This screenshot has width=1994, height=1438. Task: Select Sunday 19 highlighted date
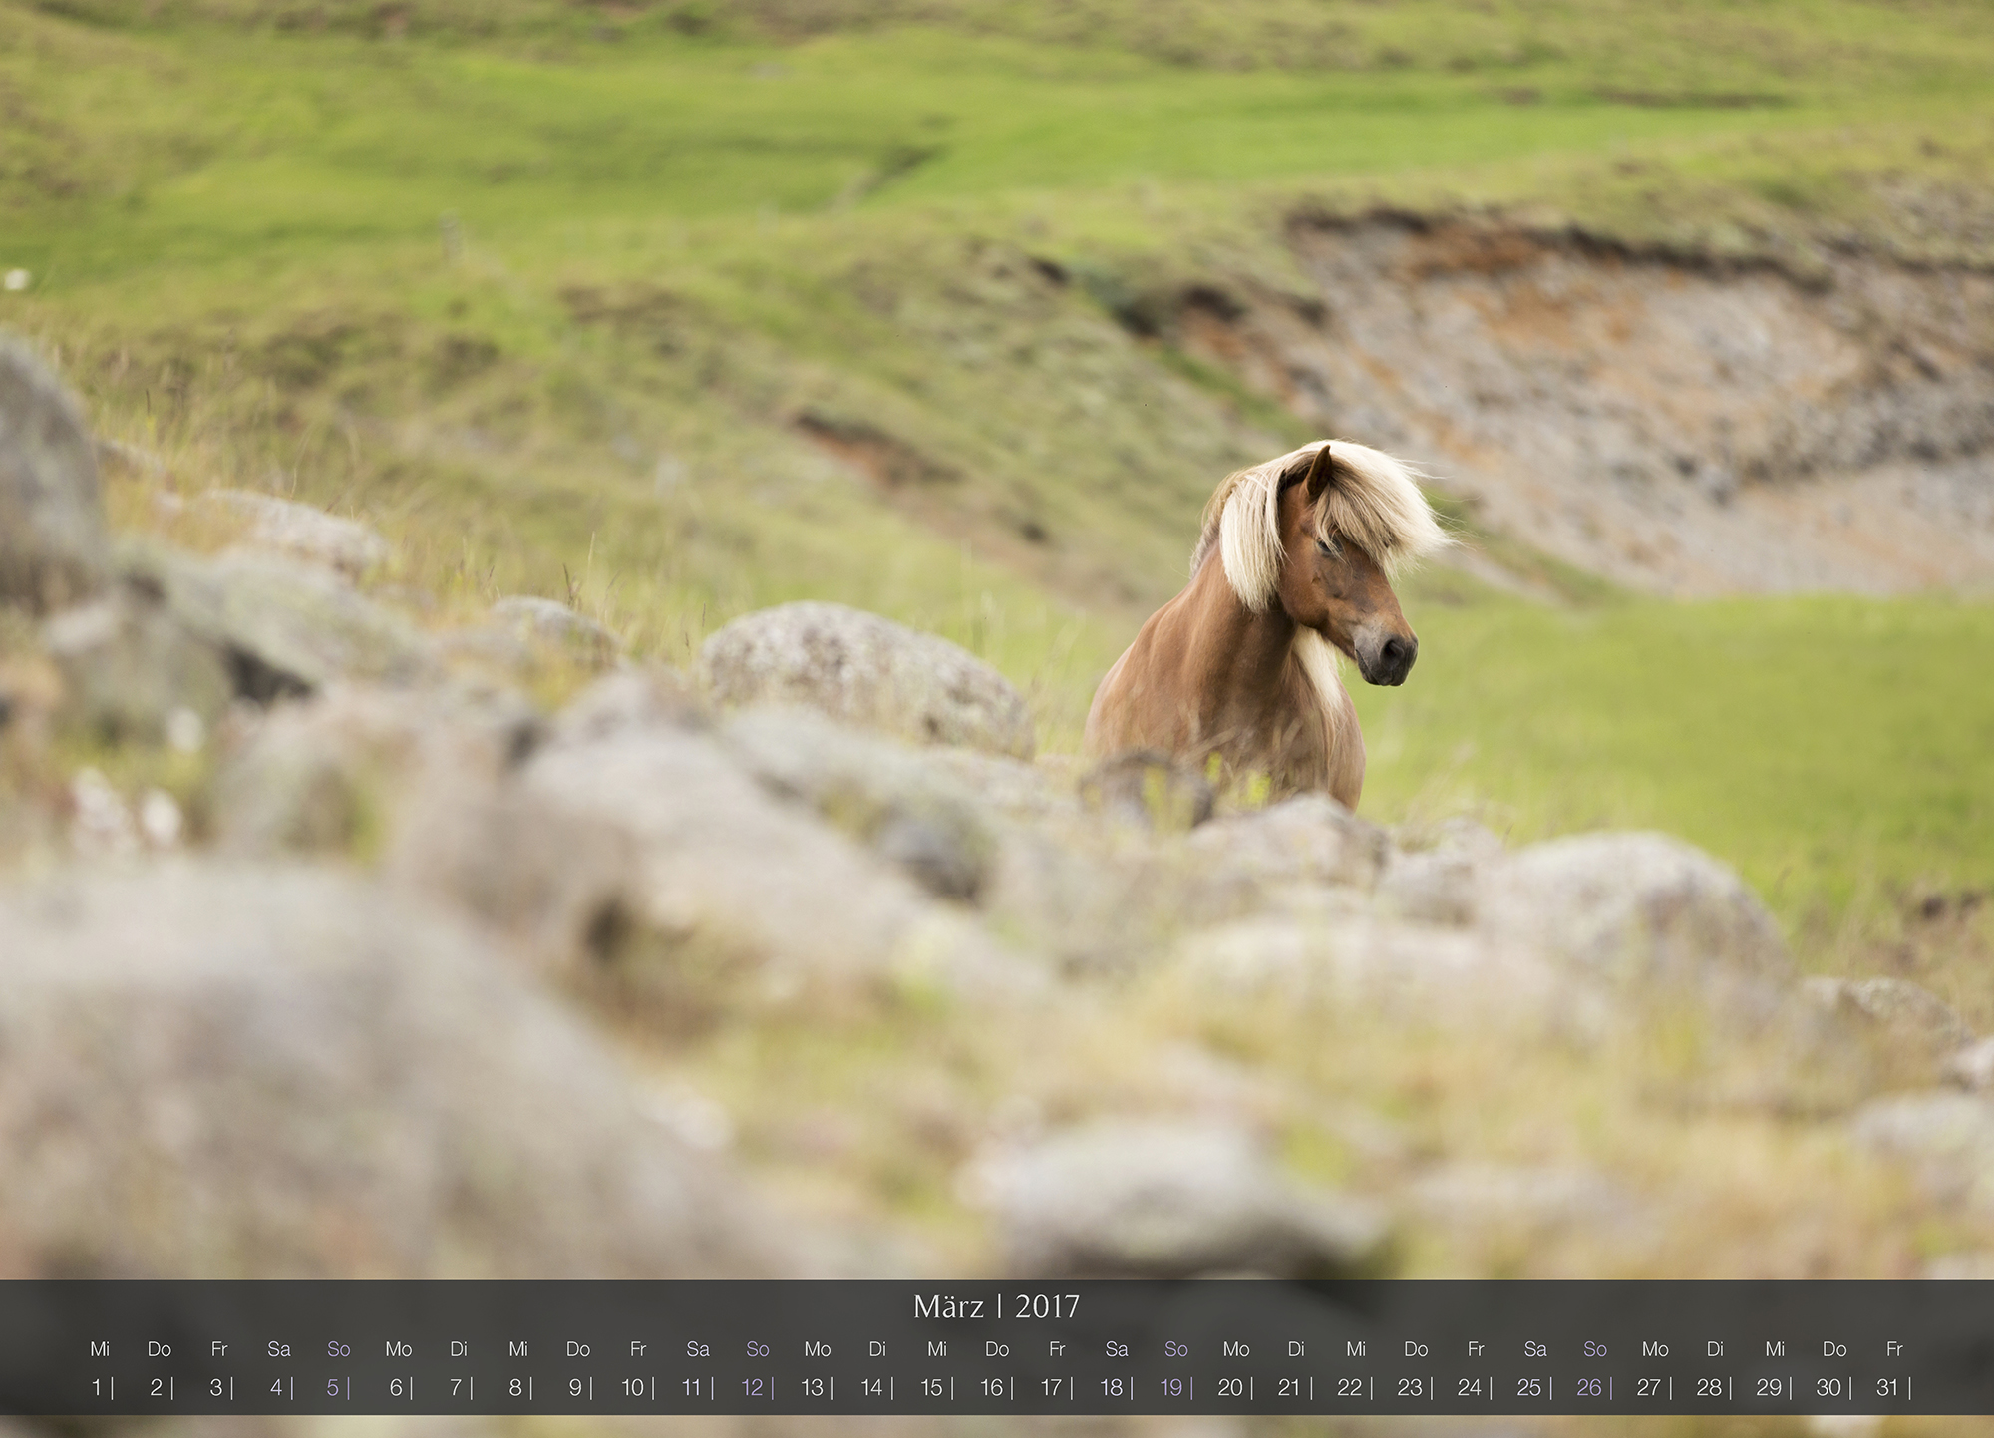[1170, 1387]
